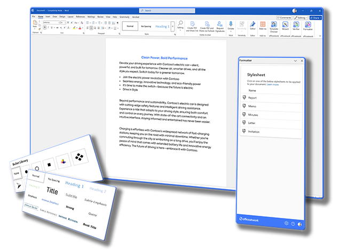The image size is (347, 251).
Task: Toggle Underline formatting in the ribbon
Action: 52,27
